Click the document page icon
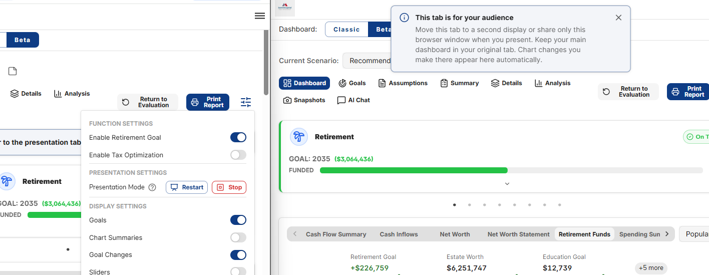This screenshot has height=275, width=709. point(13,71)
